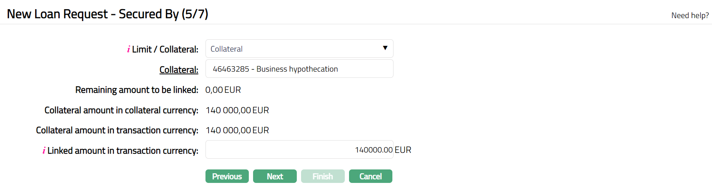The height and width of the screenshot is (191, 712).
Task: Click EUR label after Linked amount input
Action: pos(403,150)
